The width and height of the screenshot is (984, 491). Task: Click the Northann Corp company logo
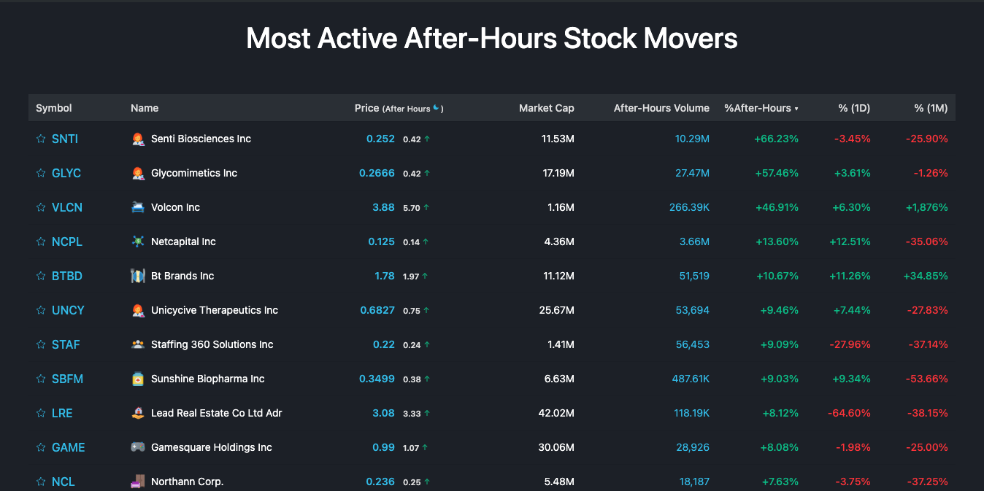(138, 481)
